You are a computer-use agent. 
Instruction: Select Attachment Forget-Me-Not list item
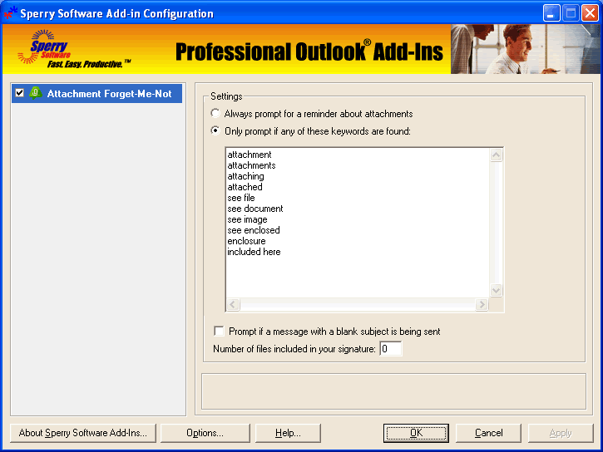[x=96, y=93]
